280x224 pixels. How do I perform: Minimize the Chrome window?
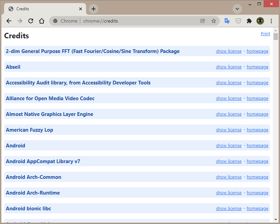tap(250, 4)
